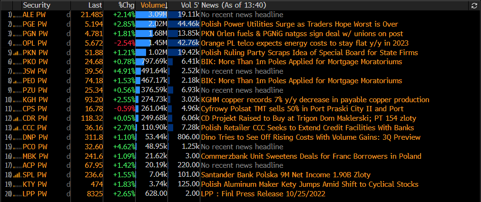Open the Orange PL telco energy costs headline
The width and height of the screenshot is (481, 202).
click(304, 43)
